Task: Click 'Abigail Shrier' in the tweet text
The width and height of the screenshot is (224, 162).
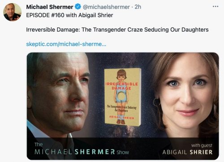Action: 96,15
